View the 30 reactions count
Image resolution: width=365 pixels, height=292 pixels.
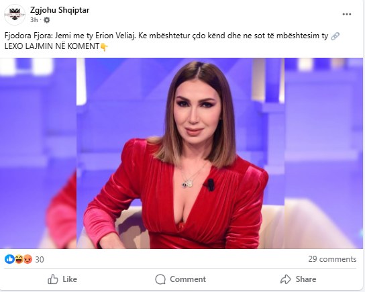(40, 259)
